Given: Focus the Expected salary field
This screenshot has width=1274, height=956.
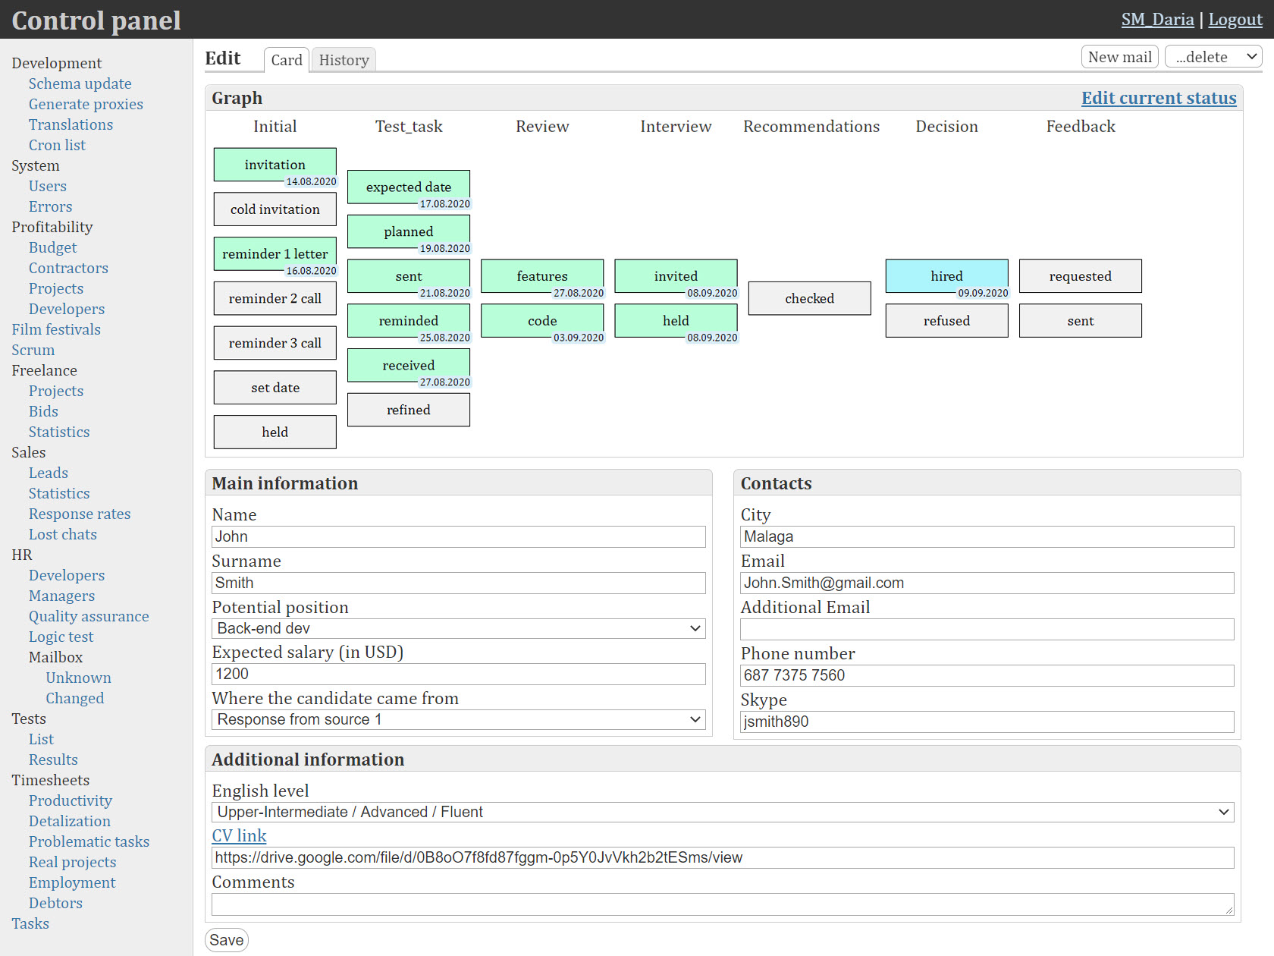Looking at the screenshot, I should click(x=458, y=674).
